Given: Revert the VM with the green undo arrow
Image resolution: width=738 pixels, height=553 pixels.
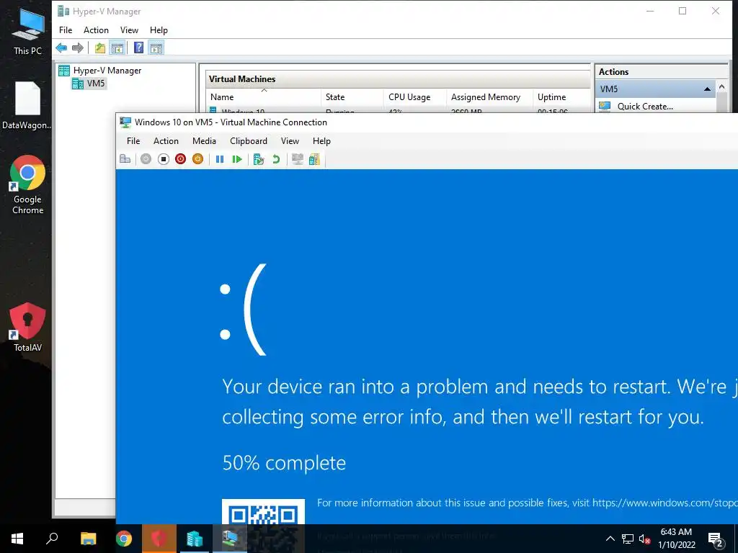Looking at the screenshot, I should coord(276,159).
